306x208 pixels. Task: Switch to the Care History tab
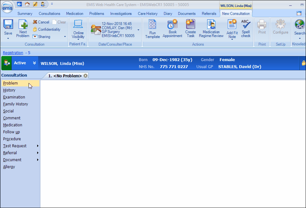tap(148, 14)
